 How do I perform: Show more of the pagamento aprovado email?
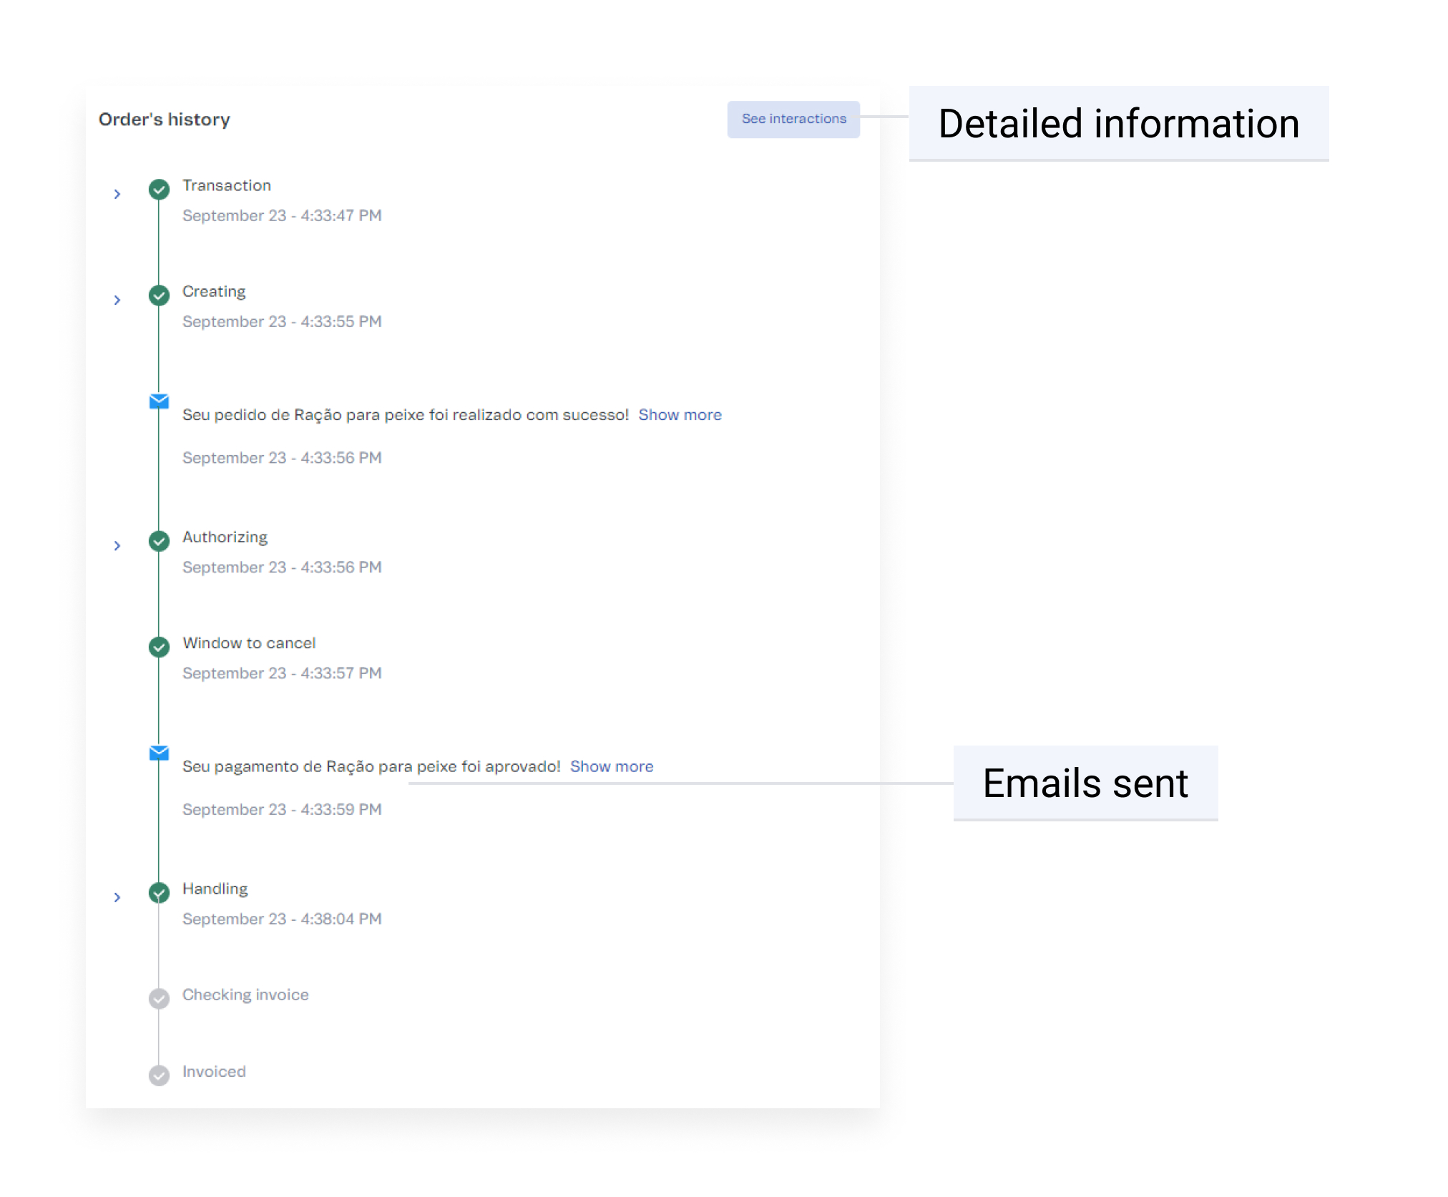(x=611, y=766)
